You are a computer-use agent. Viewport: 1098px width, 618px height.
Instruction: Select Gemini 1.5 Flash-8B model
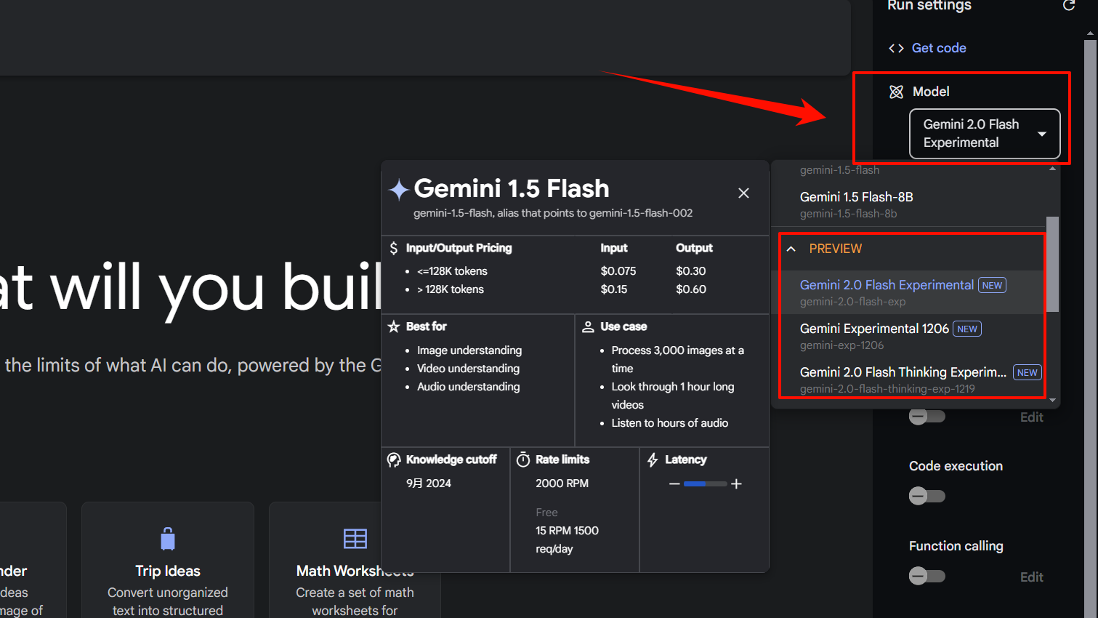856,197
